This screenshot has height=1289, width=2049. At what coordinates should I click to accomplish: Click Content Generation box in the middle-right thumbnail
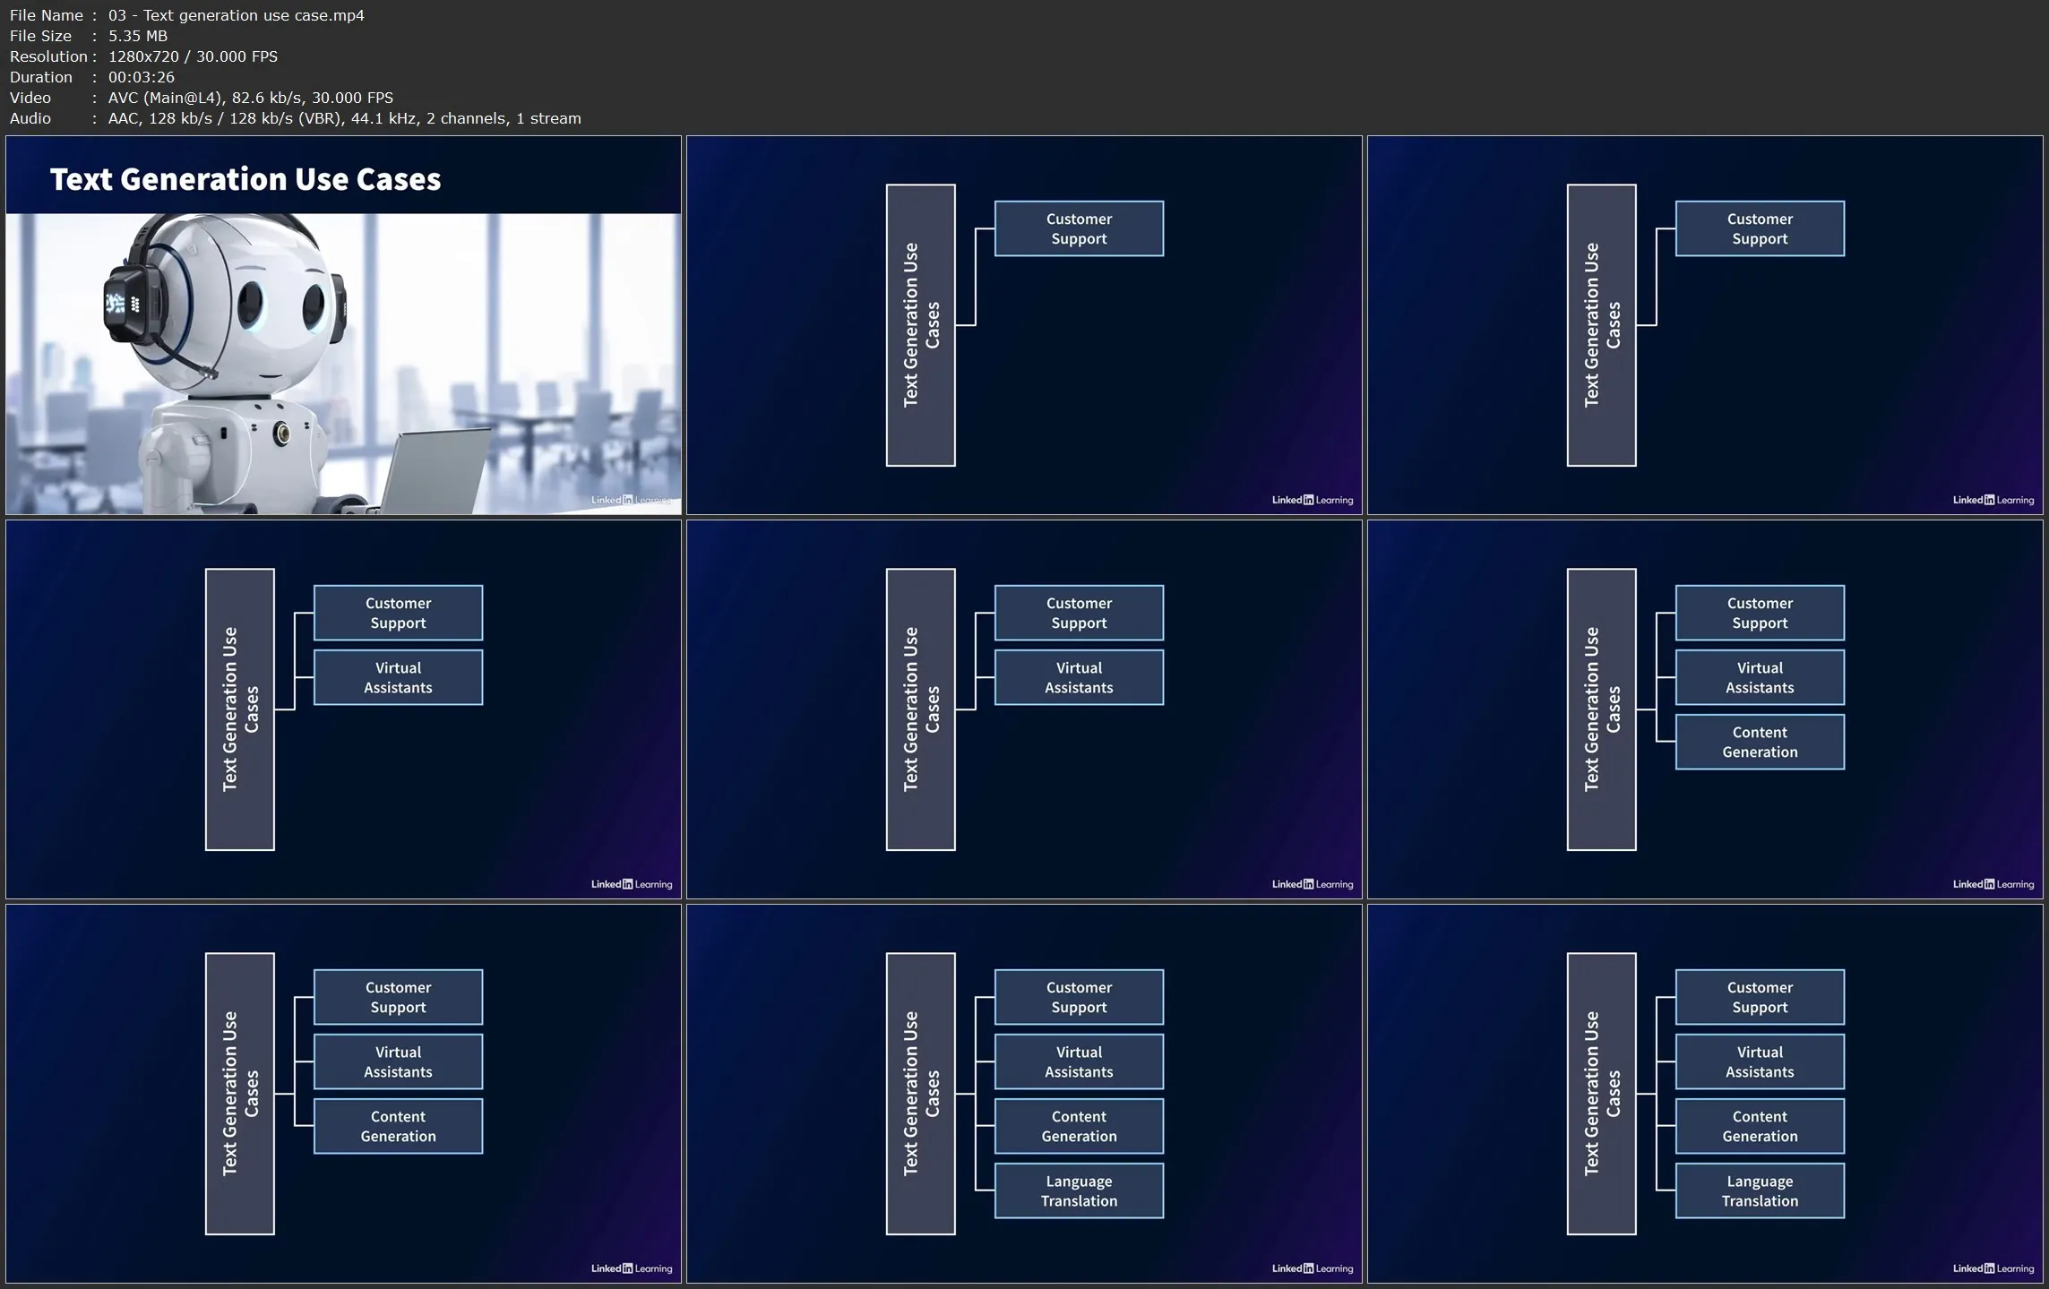click(1759, 742)
